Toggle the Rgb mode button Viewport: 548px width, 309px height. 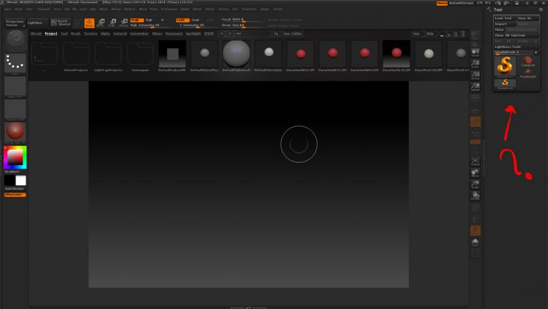(x=149, y=20)
